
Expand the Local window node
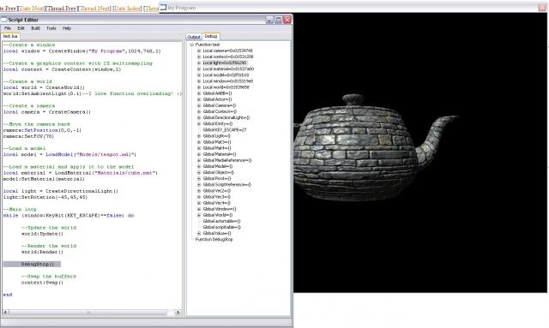pyautogui.click(x=199, y=81)
